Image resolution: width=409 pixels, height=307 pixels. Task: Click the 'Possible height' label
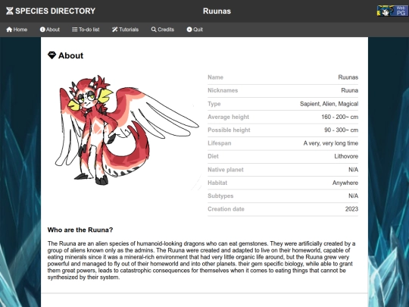tap(229, 130)
